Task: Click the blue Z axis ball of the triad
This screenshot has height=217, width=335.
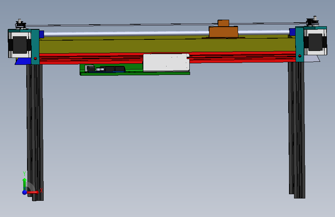Action: coord(25,192)
